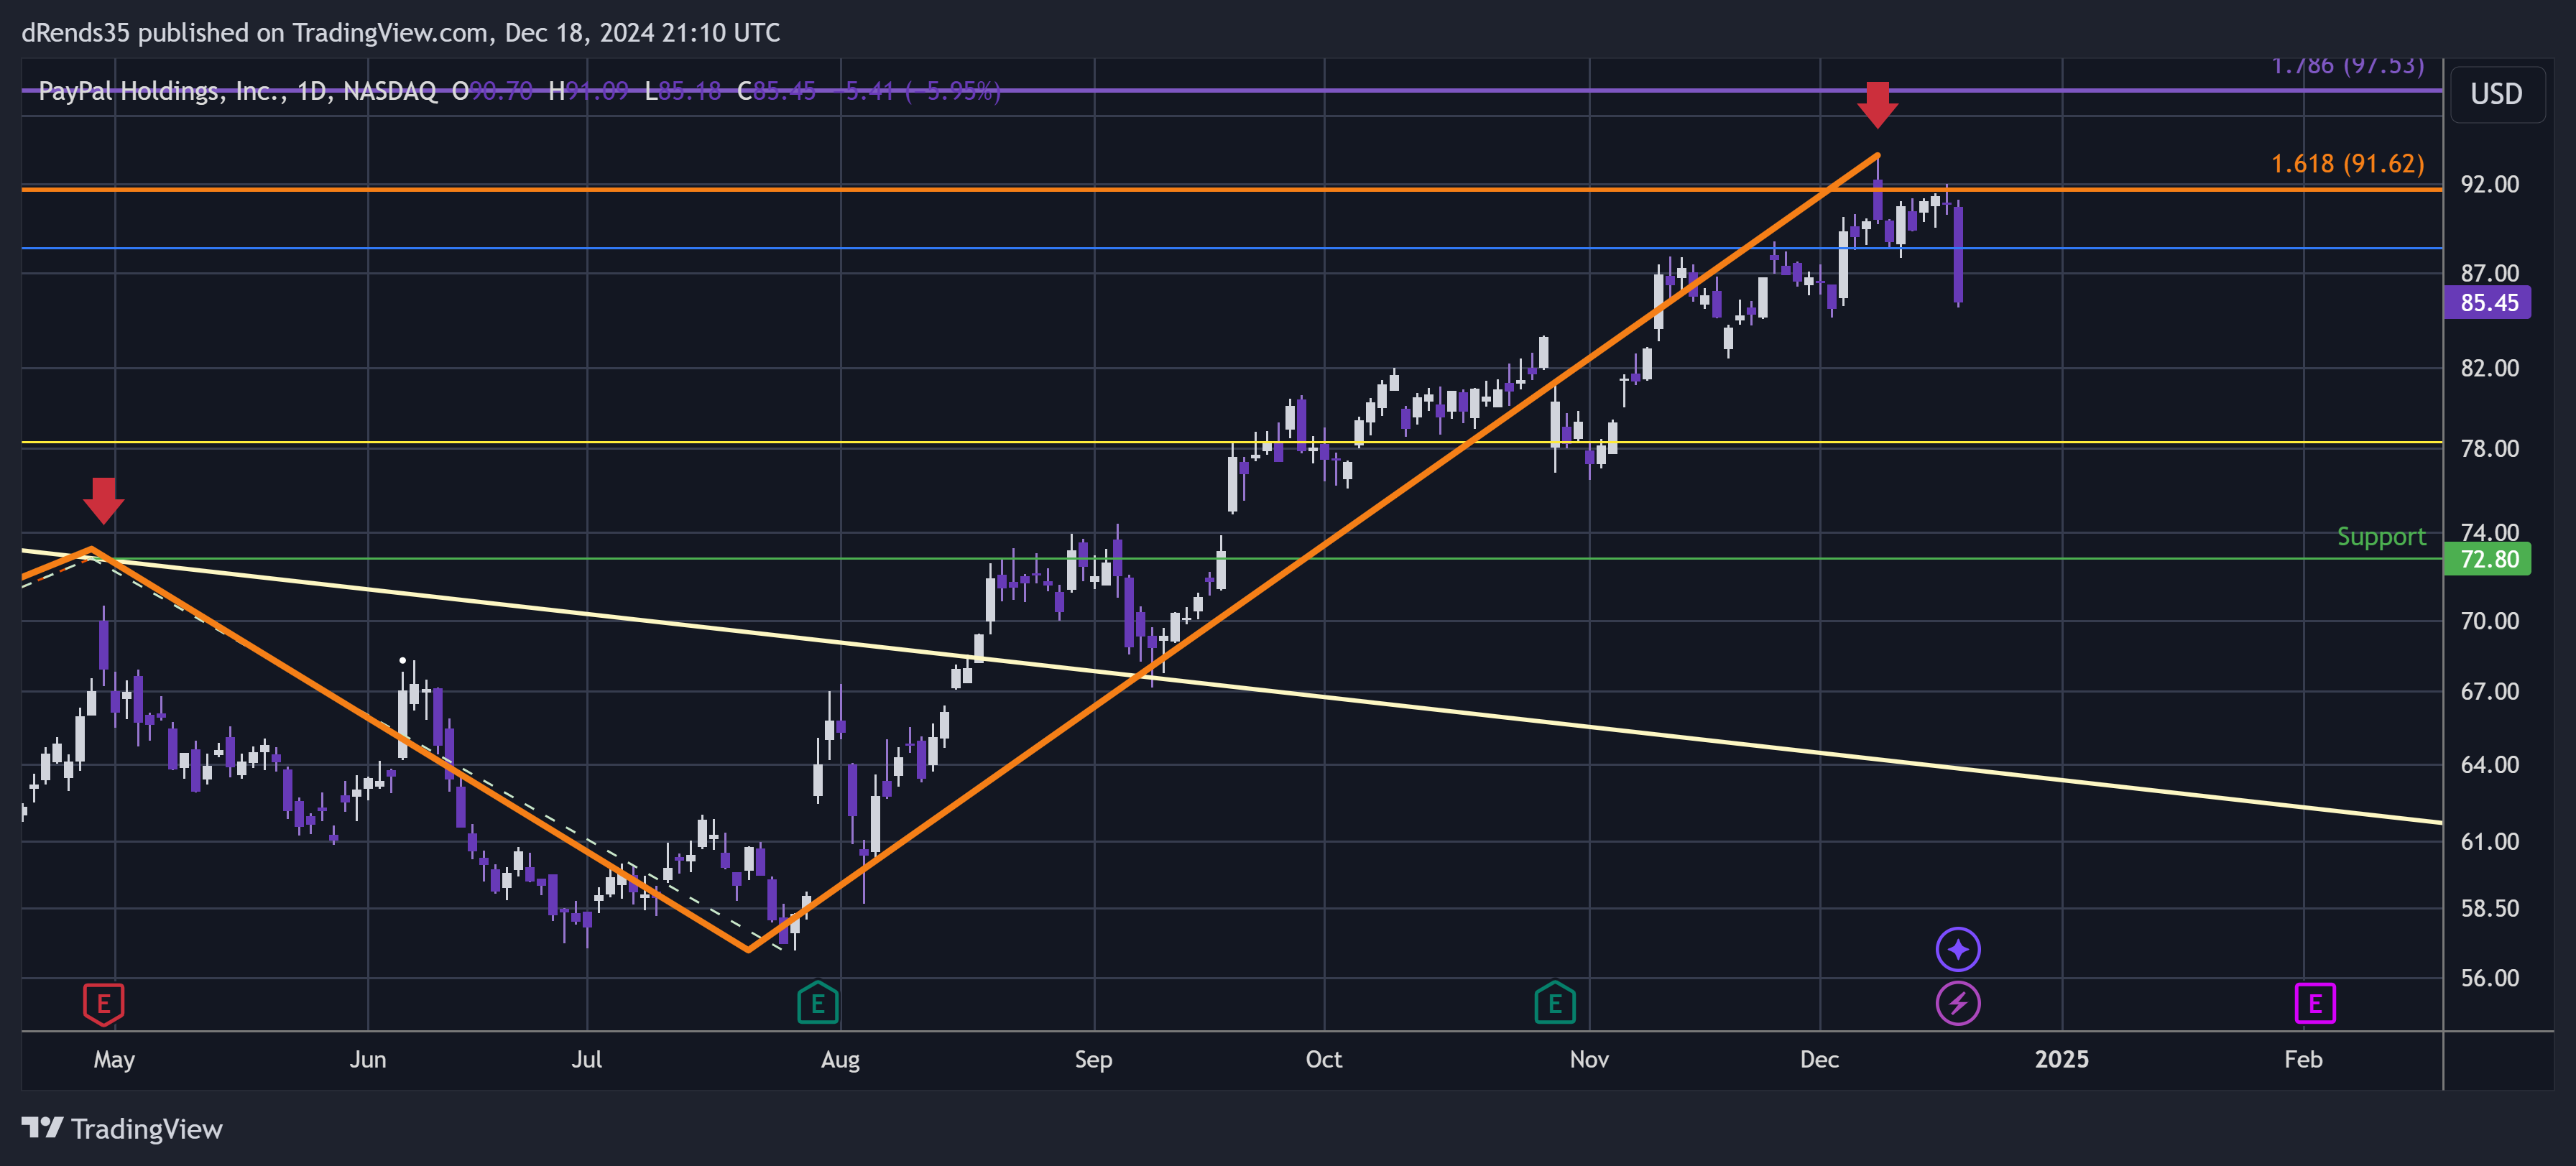Click the green Support text label

(2381, 537)
